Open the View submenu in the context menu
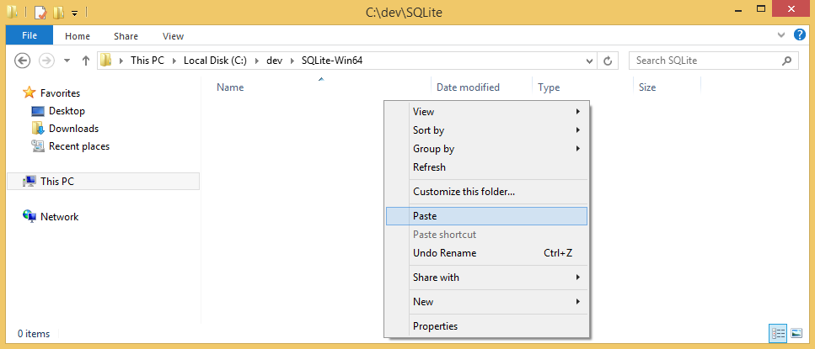 pyautogui.click(x=486, y=112)
